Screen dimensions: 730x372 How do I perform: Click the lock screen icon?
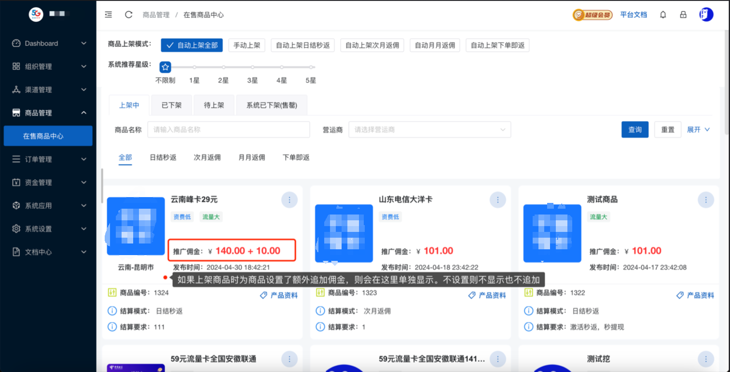click(x=683, y=14)
